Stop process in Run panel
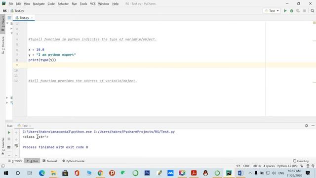Image resolution: width=316 pixels, height=178 pixels. (9, 139)
